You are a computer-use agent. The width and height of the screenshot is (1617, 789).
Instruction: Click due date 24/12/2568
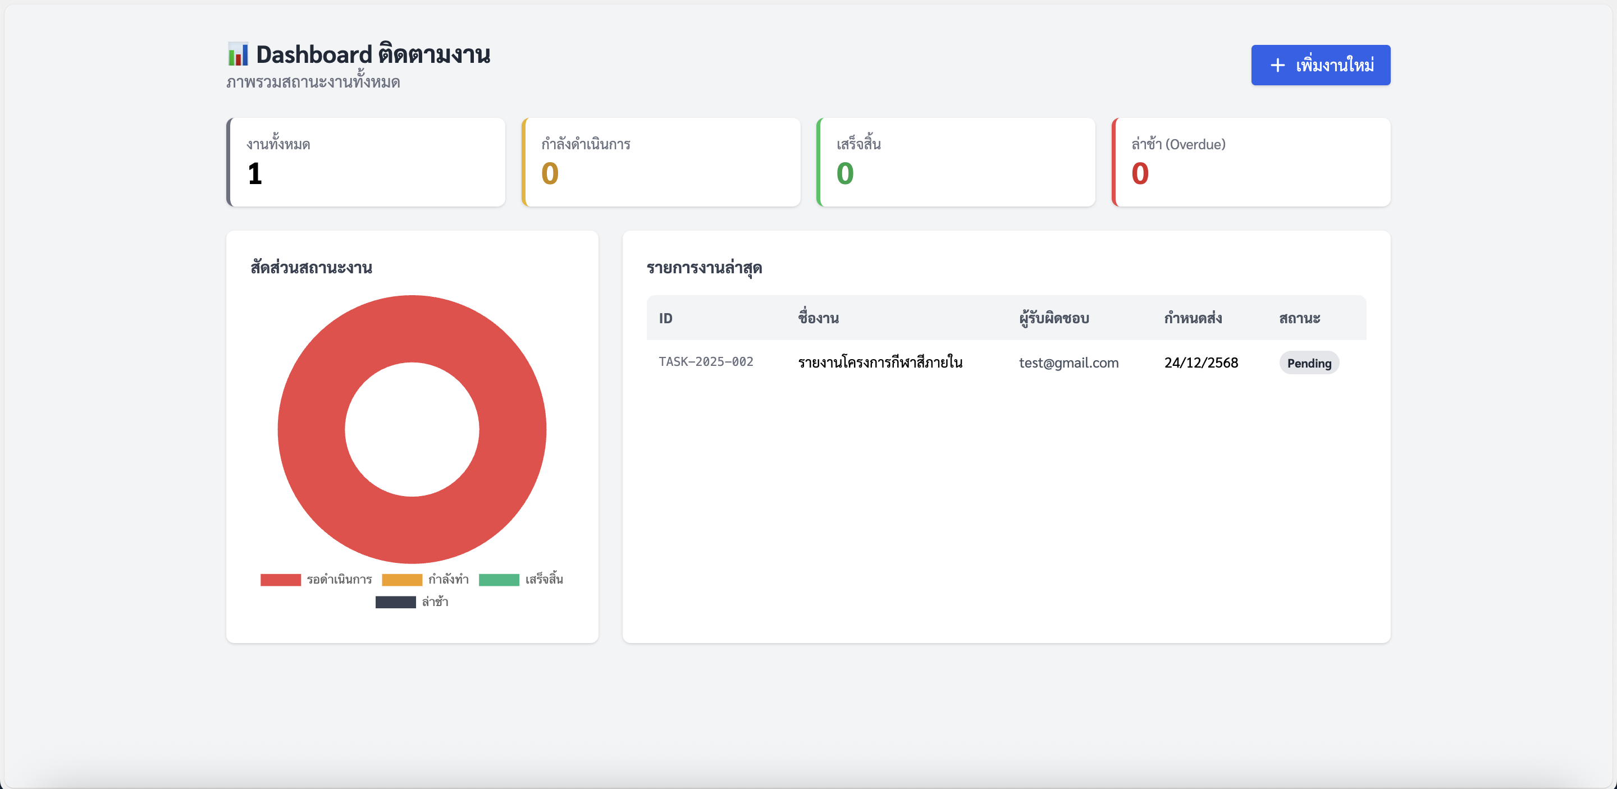(1201, 363)
